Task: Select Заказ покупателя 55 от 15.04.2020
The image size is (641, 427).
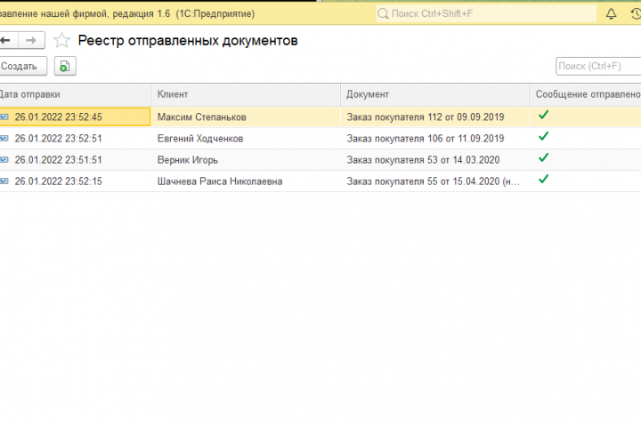Action: tap(434, 181)
